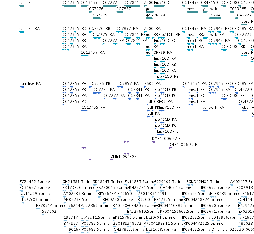Click the IP05462.5prime EST label
Image resolution: width=254 pixels, height=234 pixels.
tap(196, 230)
